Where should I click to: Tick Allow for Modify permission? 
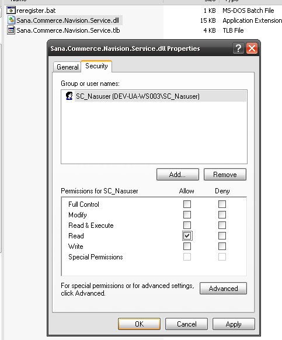tap(187, 214)
